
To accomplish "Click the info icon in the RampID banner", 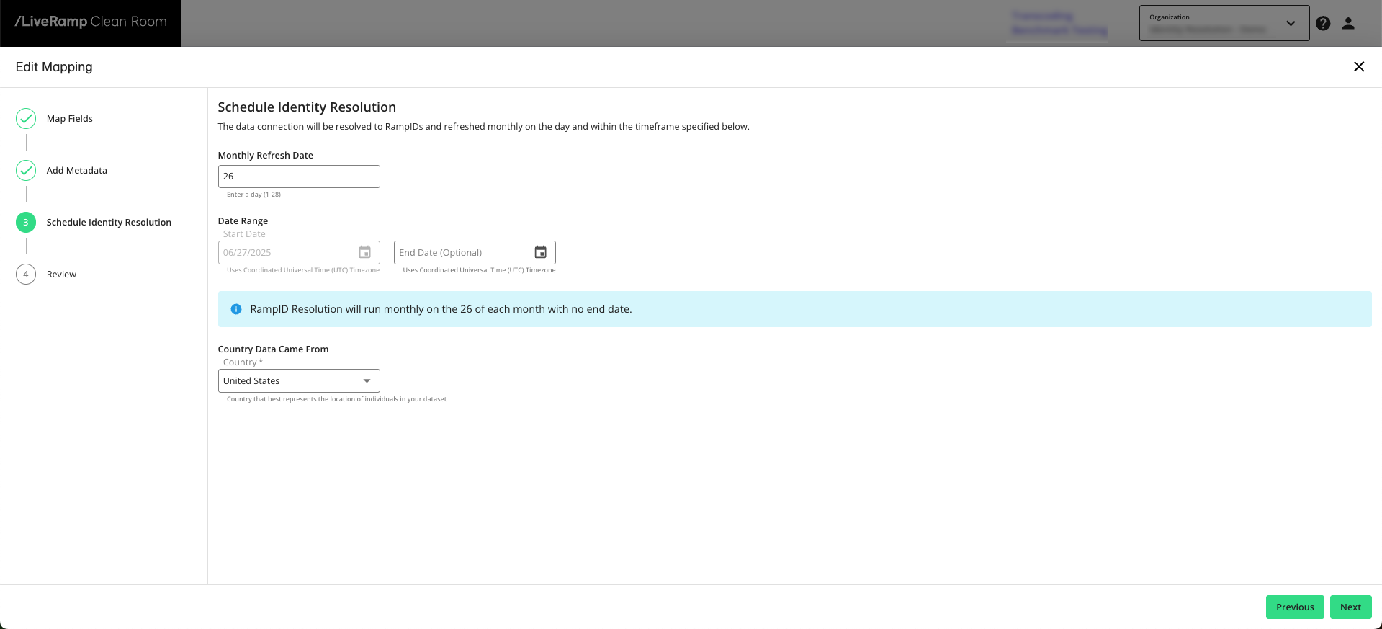I will (235, 309).
